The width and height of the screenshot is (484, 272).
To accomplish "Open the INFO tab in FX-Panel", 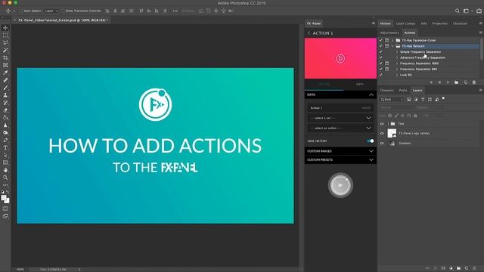I will point(360,84).
